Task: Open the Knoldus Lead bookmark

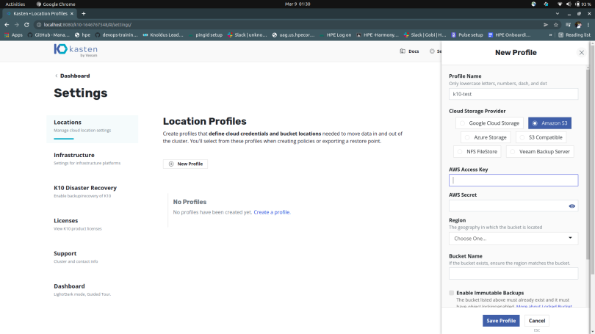Action: click(163, 35)
